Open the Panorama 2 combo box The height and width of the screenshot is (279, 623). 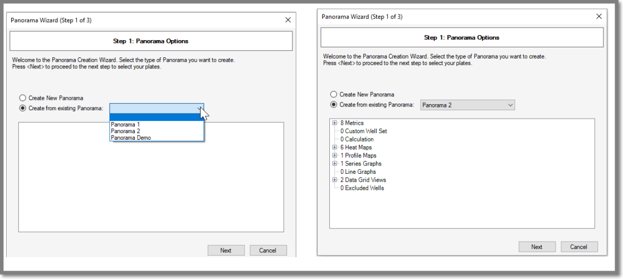[468, 105]
